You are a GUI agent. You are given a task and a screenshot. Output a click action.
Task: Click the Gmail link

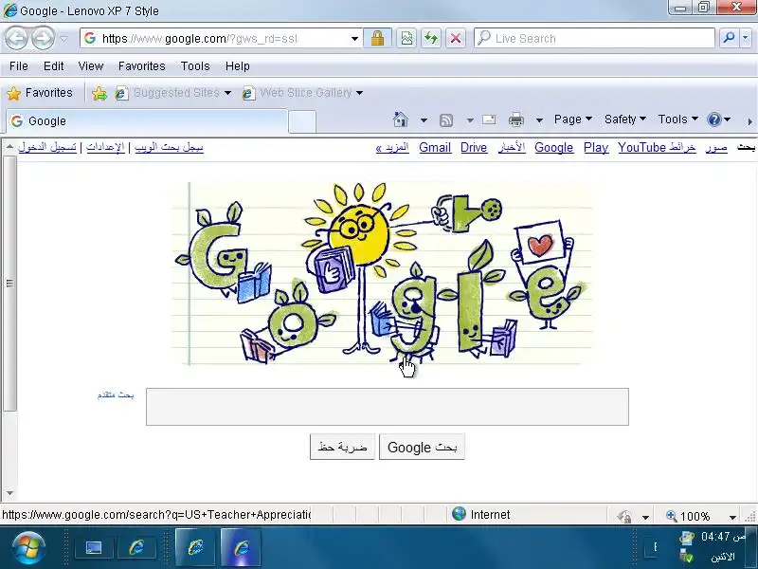coord(435,148)
